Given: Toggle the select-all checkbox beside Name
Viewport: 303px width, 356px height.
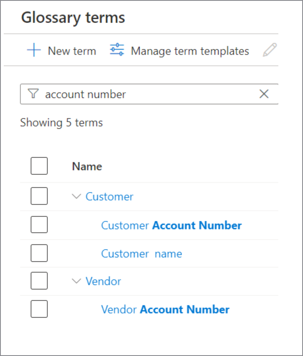Looking at the screenshot, I should (x=39, y=166).
